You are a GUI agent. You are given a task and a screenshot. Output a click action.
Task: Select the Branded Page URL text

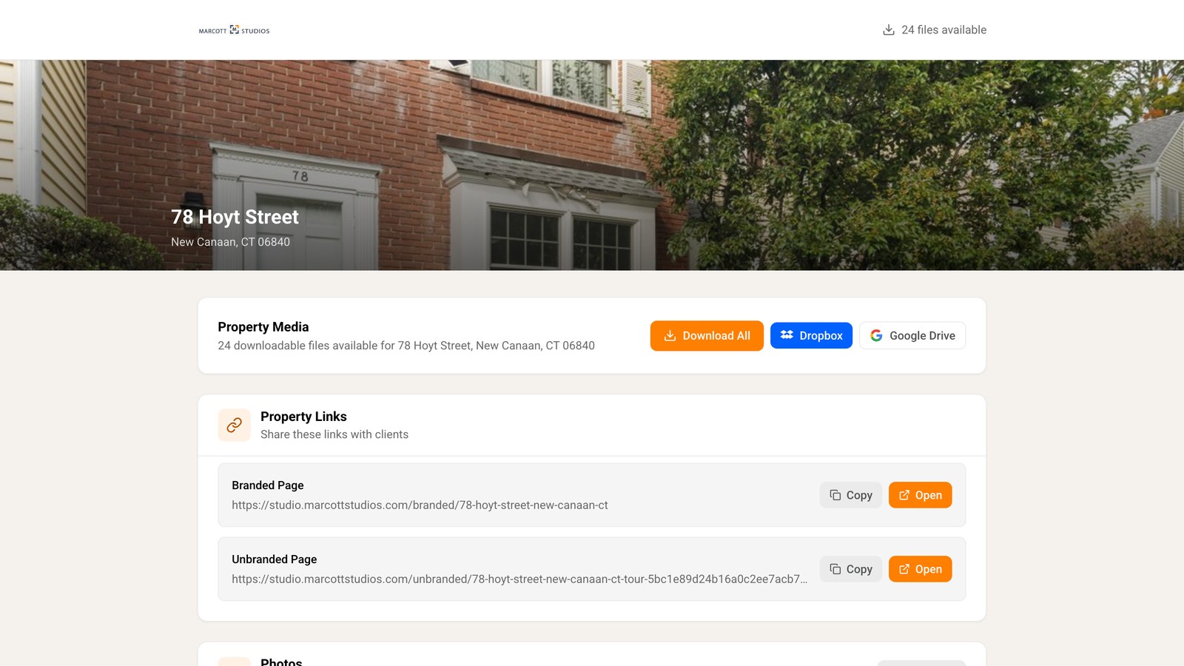pos(420,505)
